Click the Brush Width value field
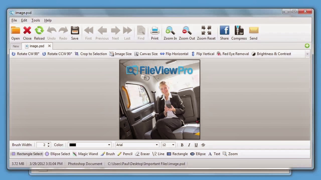Viewport: 321px width, 180px height. [x=42, y=145]
